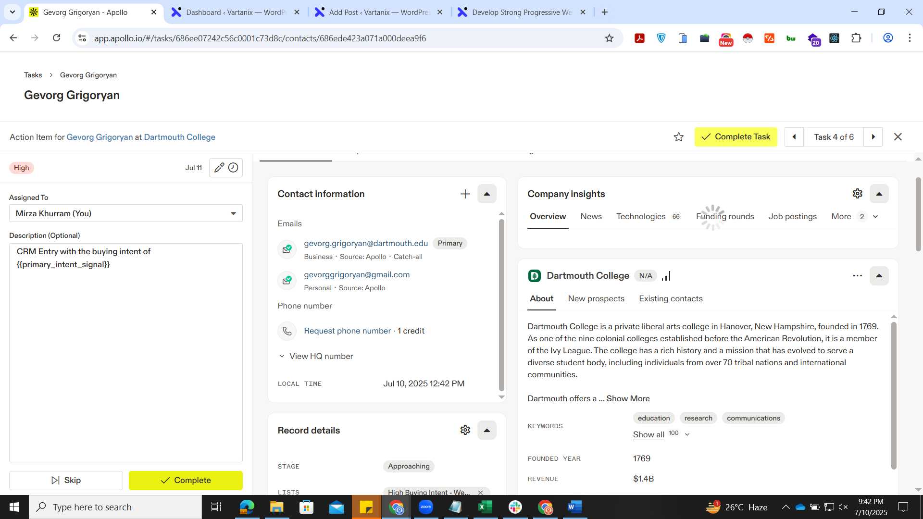Image resolution: width=923 pixels, height=519 pixels.
Task: Click the Contact information scrollbar
Action: [501, 305]
